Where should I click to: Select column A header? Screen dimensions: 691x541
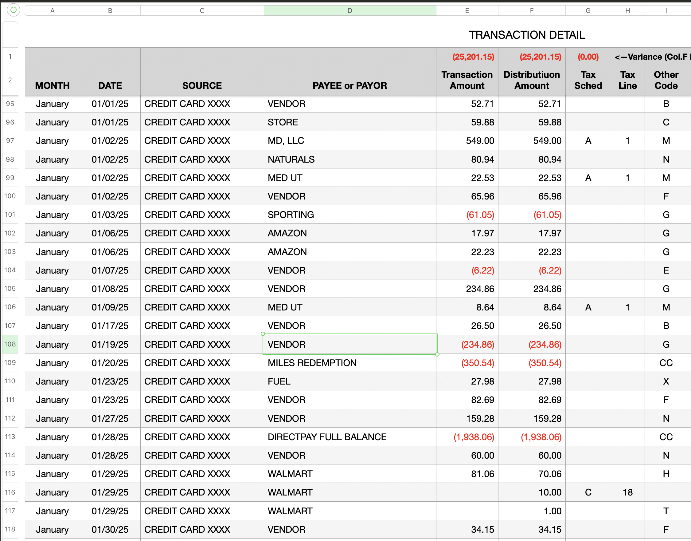click(52, 10)
